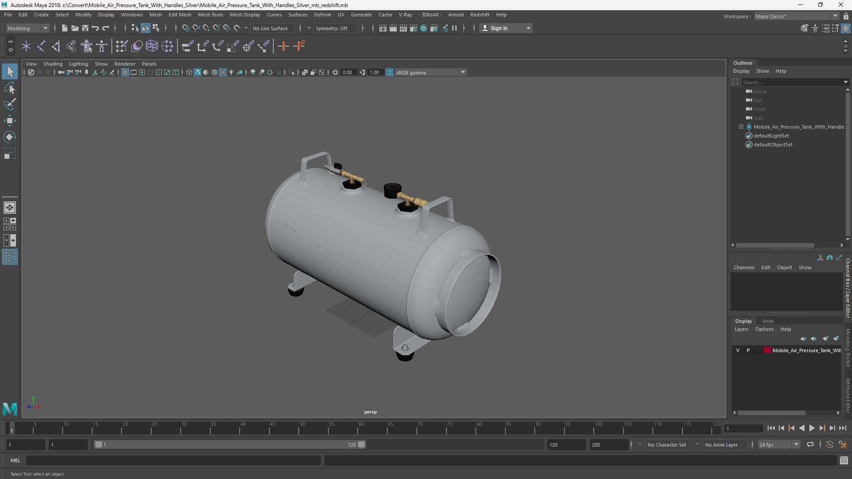
Task: Open the Symmetry Off dropdown
Action: coord(336,28)
